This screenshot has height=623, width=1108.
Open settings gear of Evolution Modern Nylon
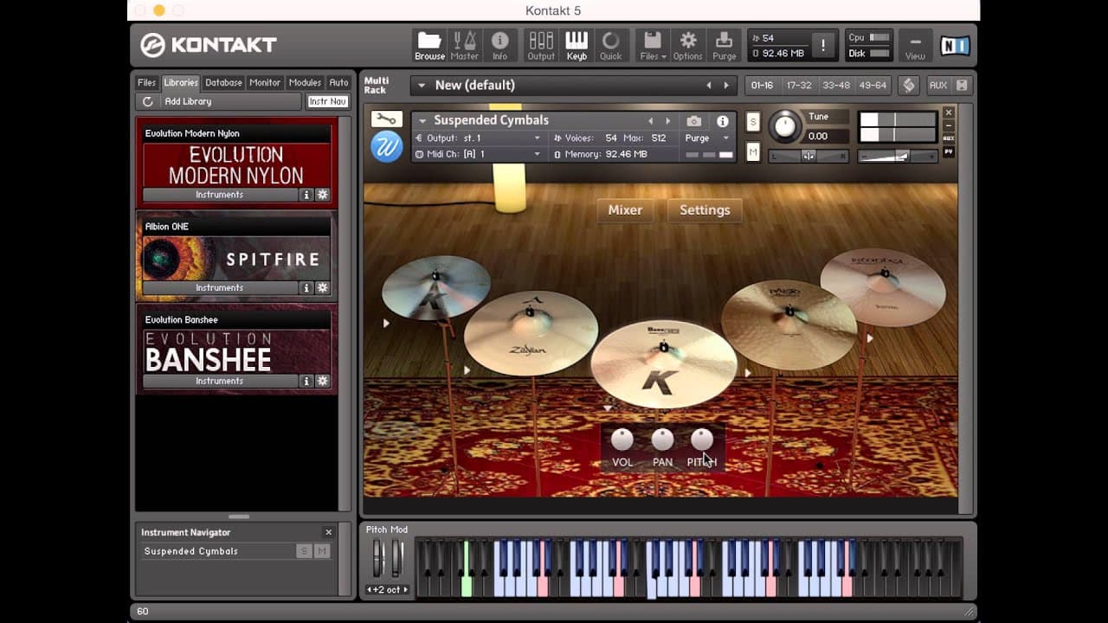pos(322,195)
